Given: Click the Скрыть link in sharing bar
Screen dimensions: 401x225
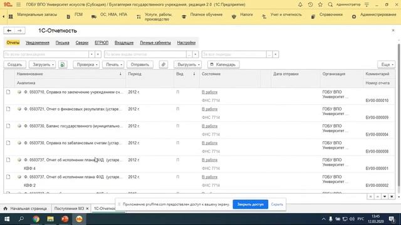Looking at the screenshot, I should (x=277, y=204).
